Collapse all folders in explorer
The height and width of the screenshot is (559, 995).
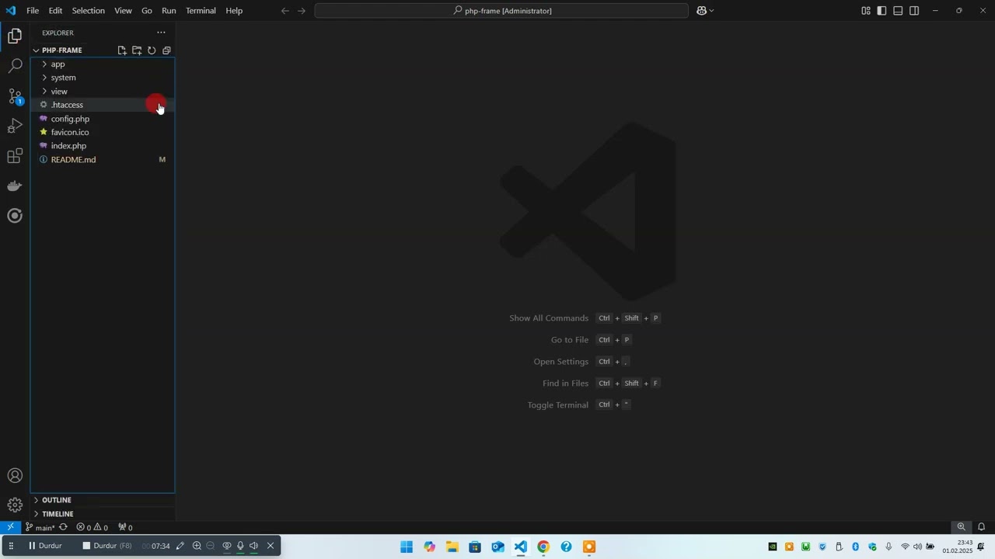pos(166,50)
